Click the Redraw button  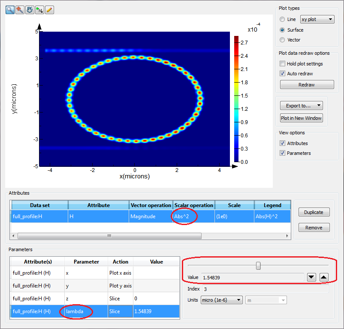click(x=307, y=85)
